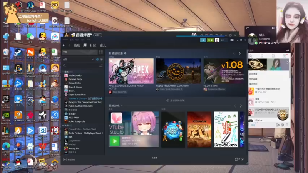Screen dimensions: 308x173
Task: Open the 社区 community tab
Action: click(93, 45)
